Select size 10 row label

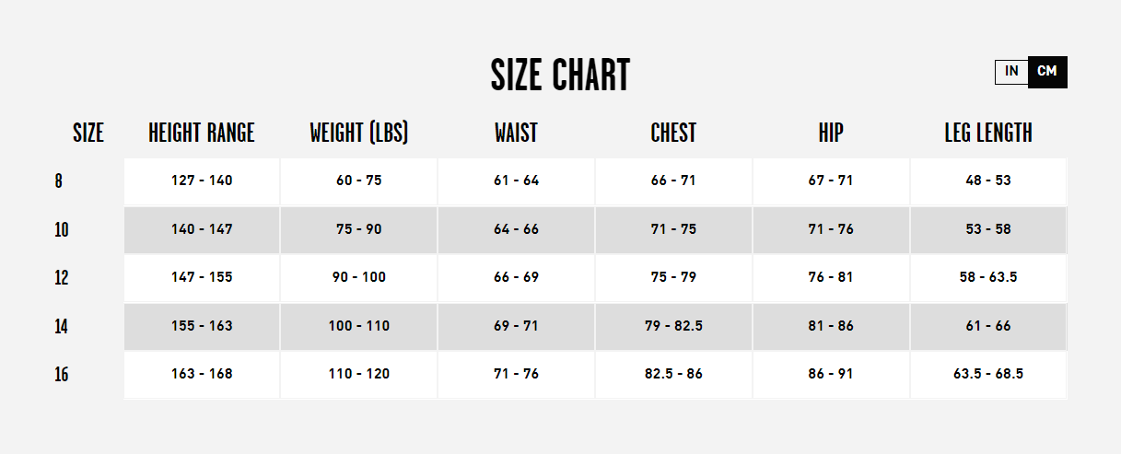tap(62, 230)
